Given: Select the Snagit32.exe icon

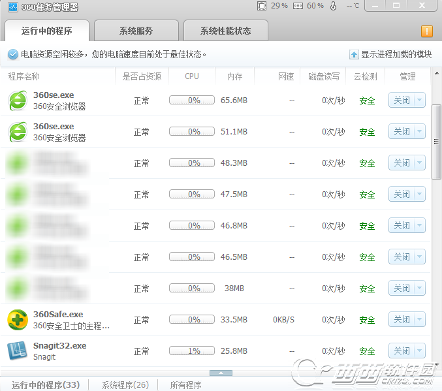Looking at the screenshot, I should 18,351.
